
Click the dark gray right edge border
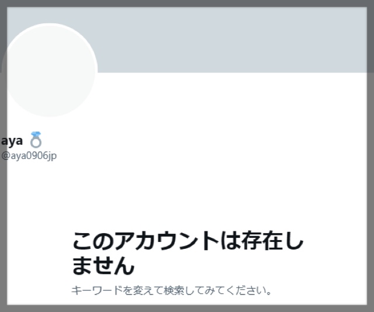(370, 156)
